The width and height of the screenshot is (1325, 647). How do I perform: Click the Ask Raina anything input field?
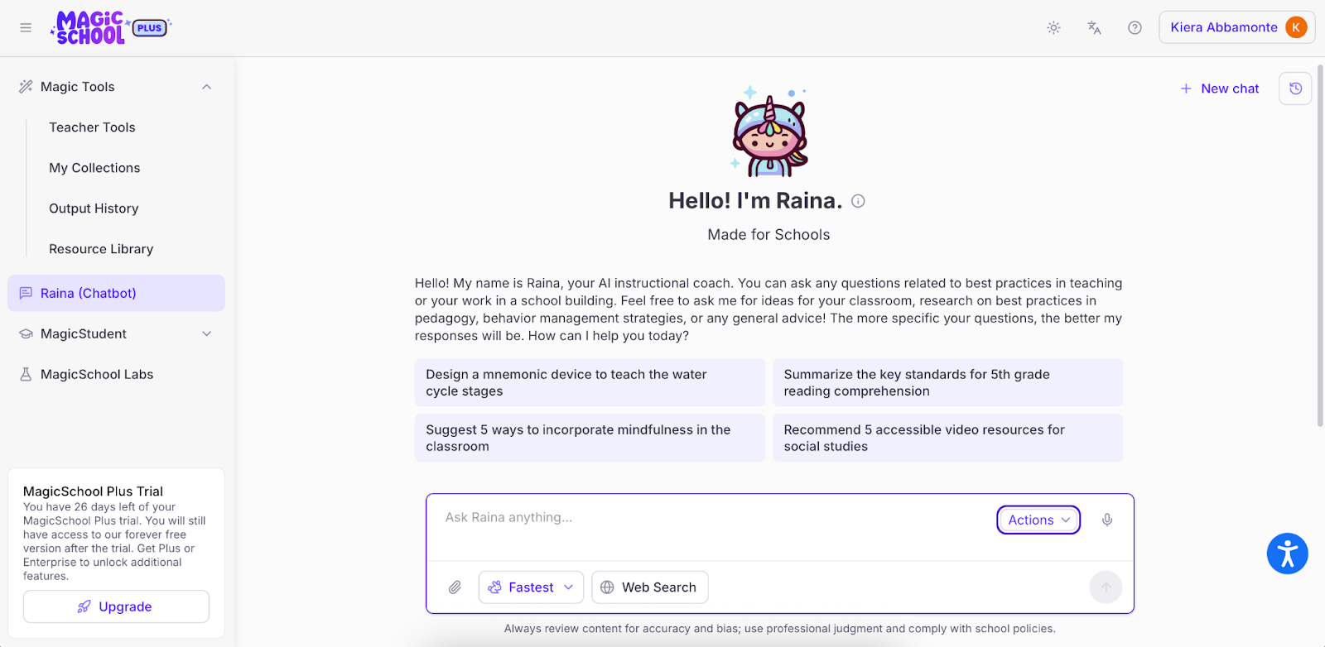tap(662, 517)
